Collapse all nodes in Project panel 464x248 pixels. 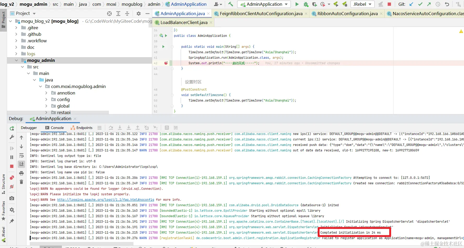(x=127, y=14)
